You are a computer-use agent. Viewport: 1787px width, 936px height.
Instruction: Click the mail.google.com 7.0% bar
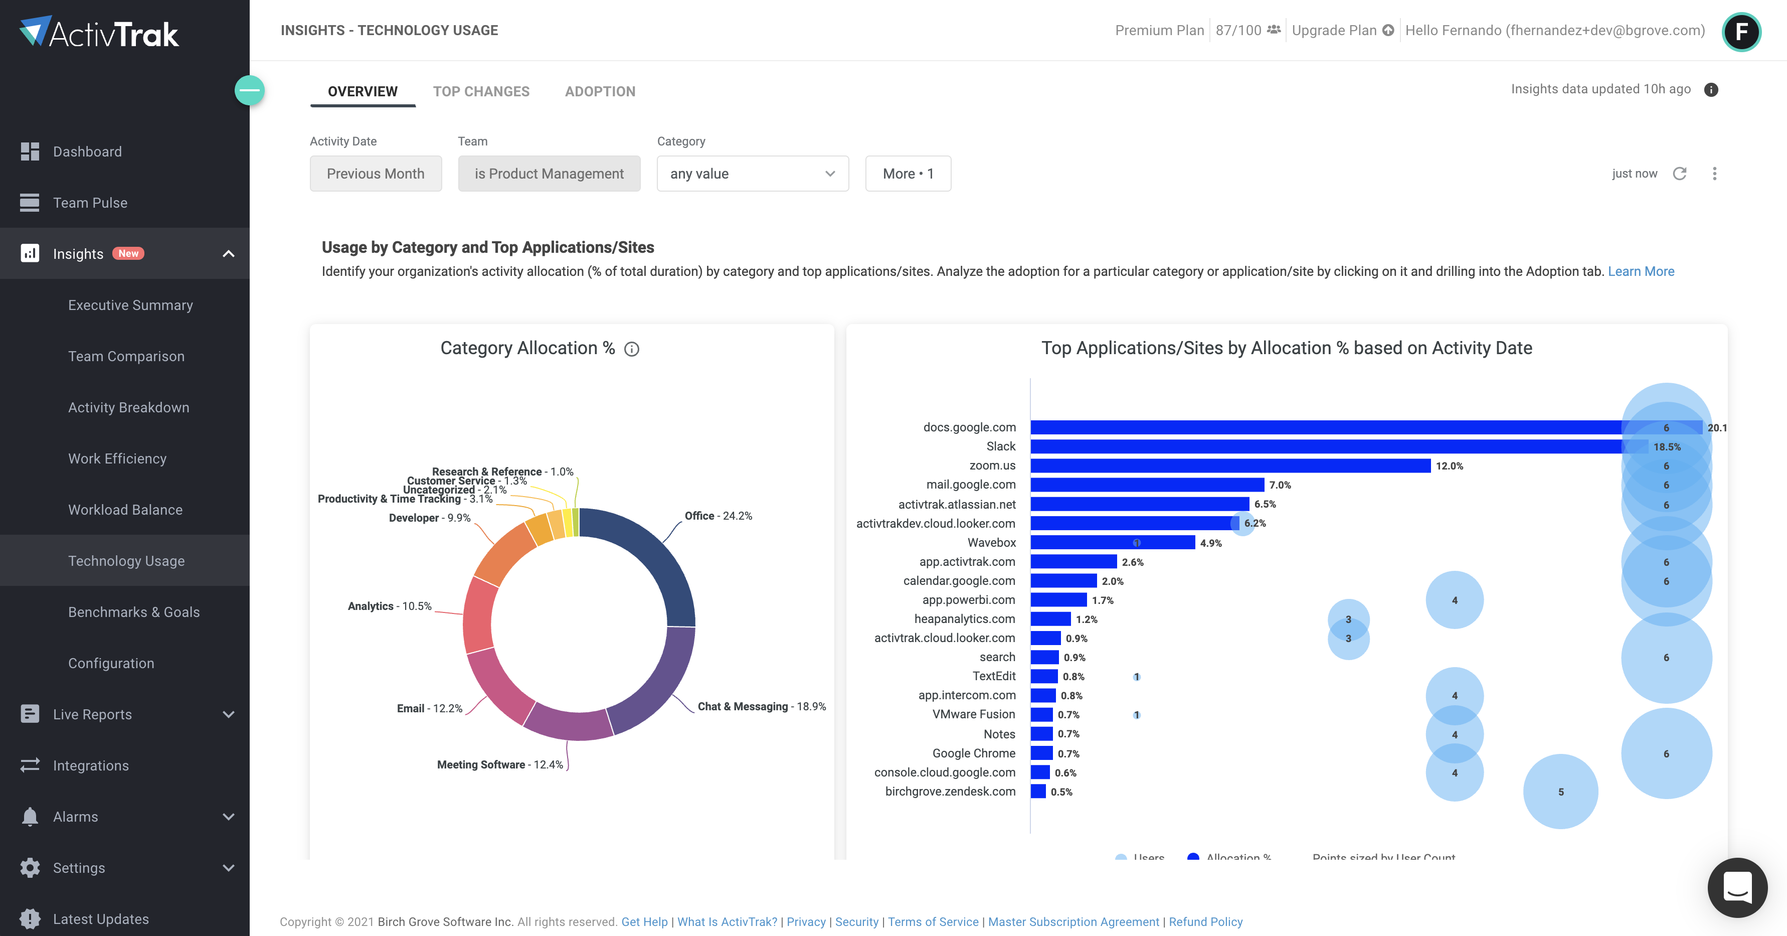(1147, 485)
